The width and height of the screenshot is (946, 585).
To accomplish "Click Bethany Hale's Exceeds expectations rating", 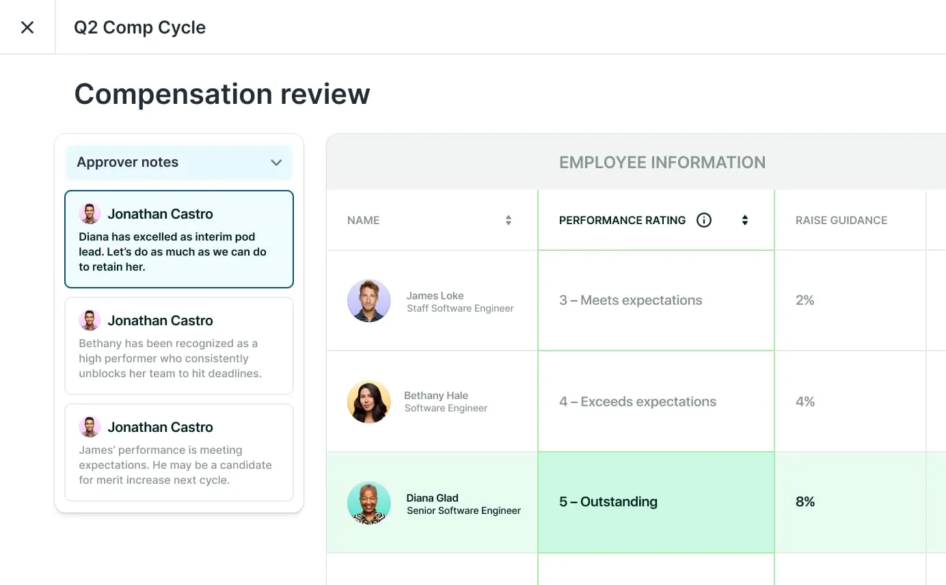I will 637,402.
